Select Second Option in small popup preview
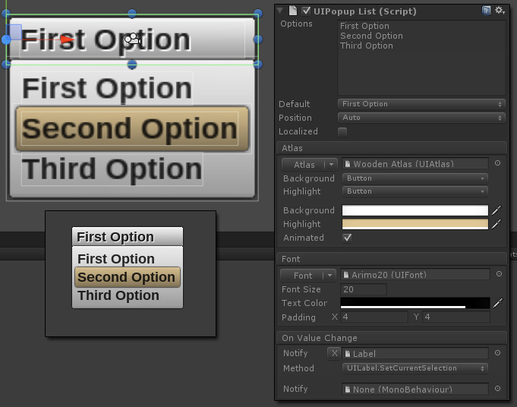The height and width of the screenshot is (407, 517). click(x=128, y=277)
